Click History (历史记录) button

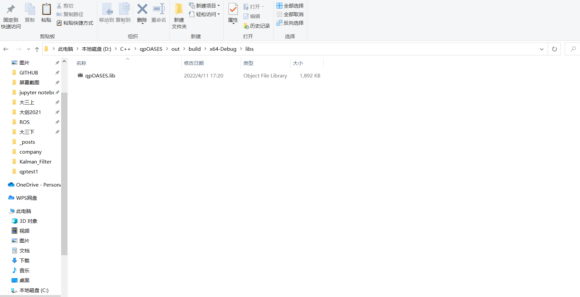pos(257,26)
